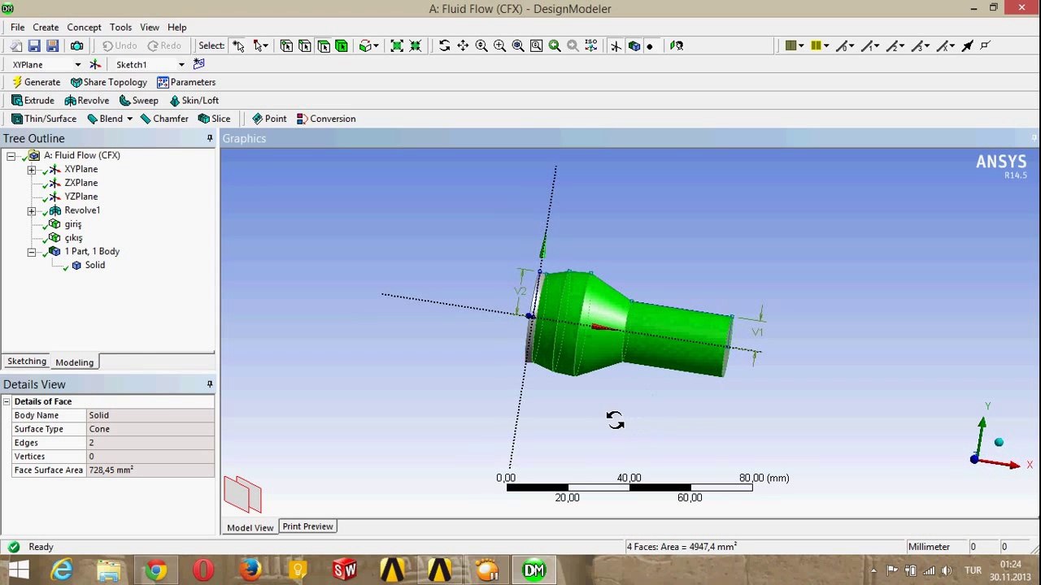Toggle Display Model cube icon

(x=634, y=45)
